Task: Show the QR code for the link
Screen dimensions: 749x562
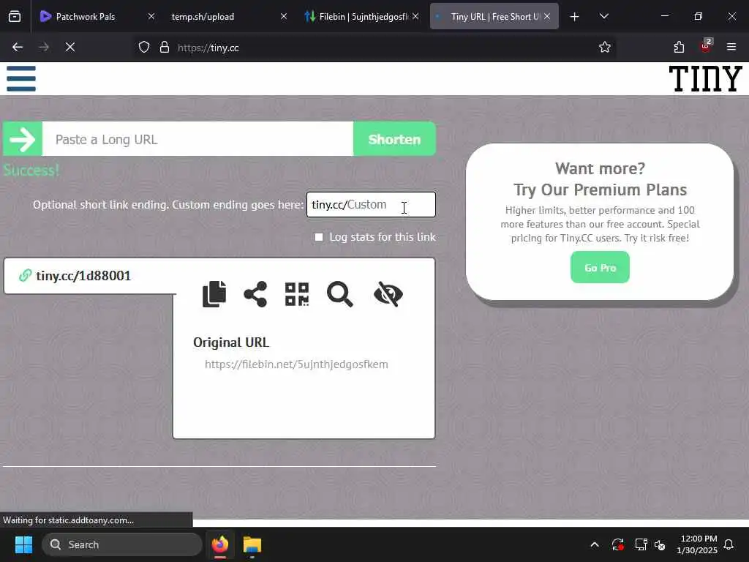Action: [x=297, y=294]
